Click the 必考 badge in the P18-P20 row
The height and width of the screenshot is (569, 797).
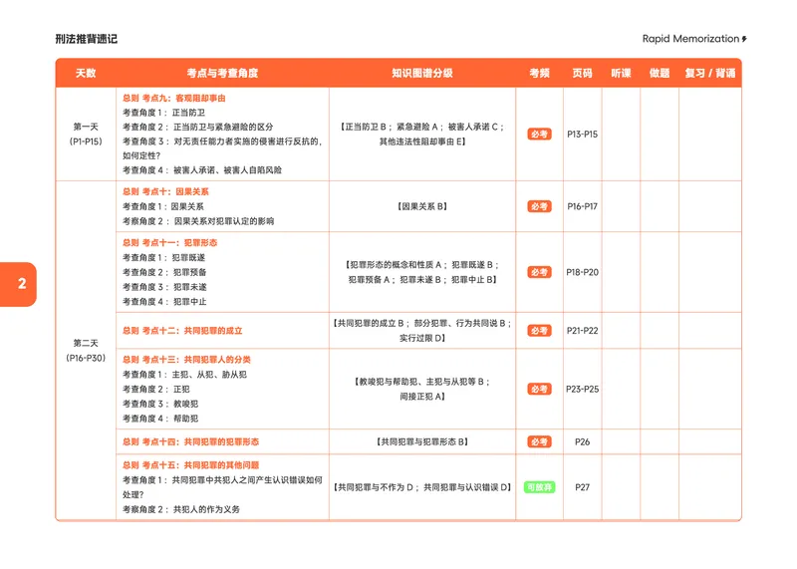[539, 272]
